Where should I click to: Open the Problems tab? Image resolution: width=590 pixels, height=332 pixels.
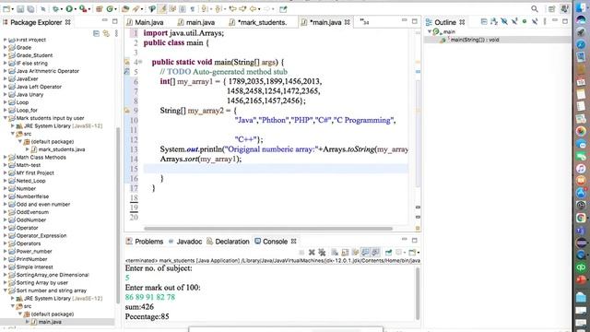coord(145,242)
